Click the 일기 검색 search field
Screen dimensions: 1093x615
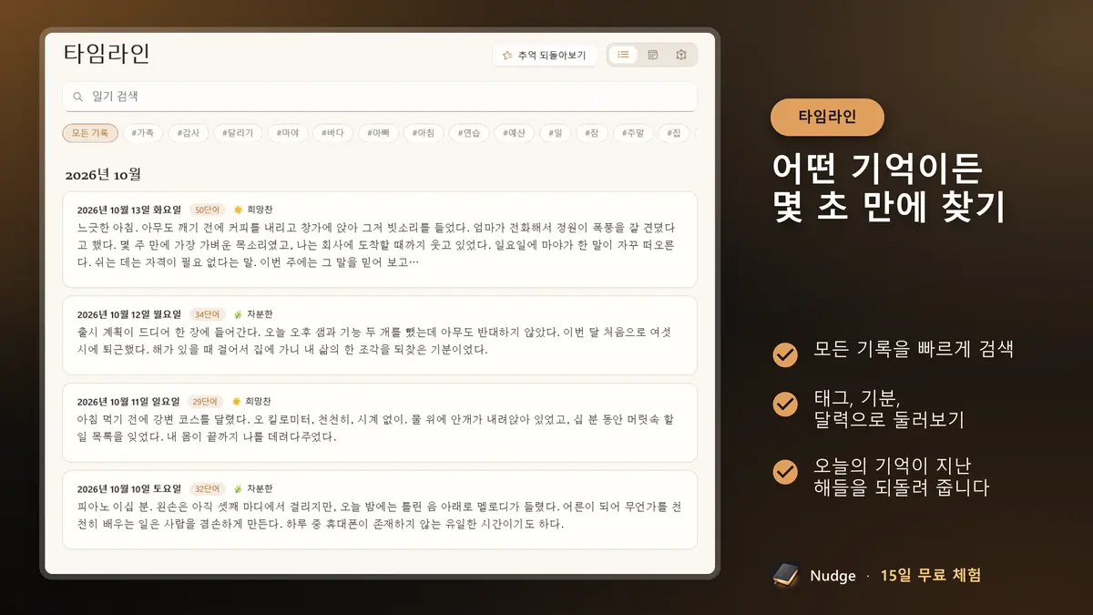380,97
